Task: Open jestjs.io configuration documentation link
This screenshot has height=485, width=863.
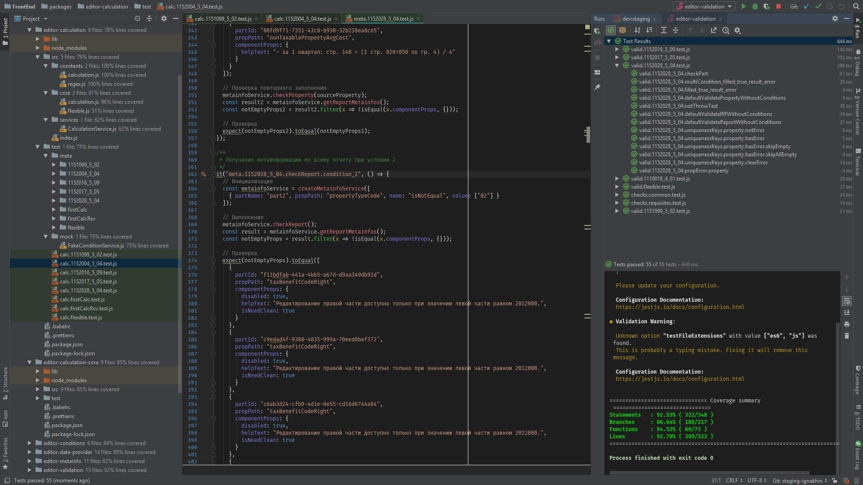Action: pos(680,307)
